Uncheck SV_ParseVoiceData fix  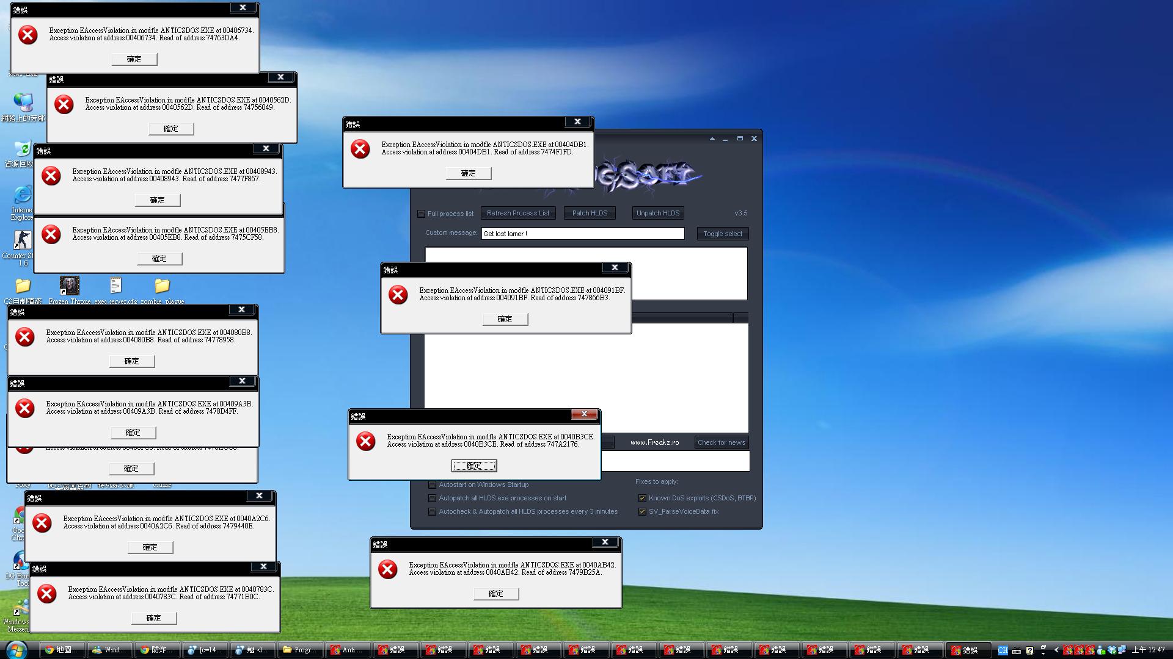[642, 511]
